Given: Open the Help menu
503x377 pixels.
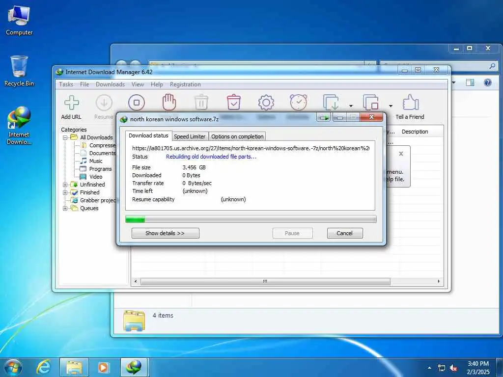Looking at the screenshot, I should click(x=157, y=84).
